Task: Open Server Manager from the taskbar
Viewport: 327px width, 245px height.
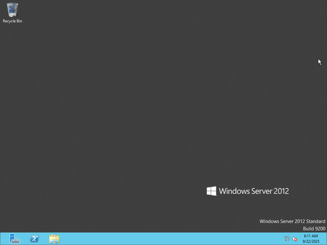Action: point(14,239)
